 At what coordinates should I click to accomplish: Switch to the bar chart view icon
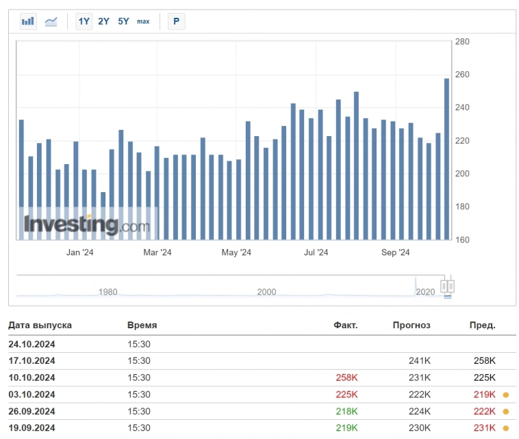tap(28, 21)
